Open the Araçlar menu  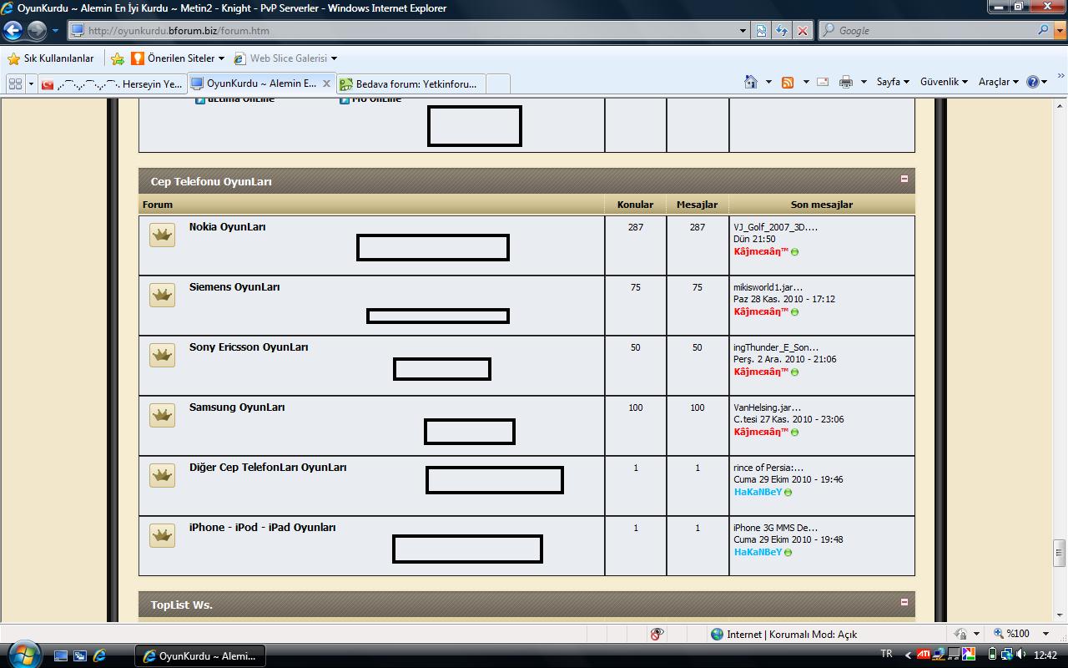(x=999, y=82)
